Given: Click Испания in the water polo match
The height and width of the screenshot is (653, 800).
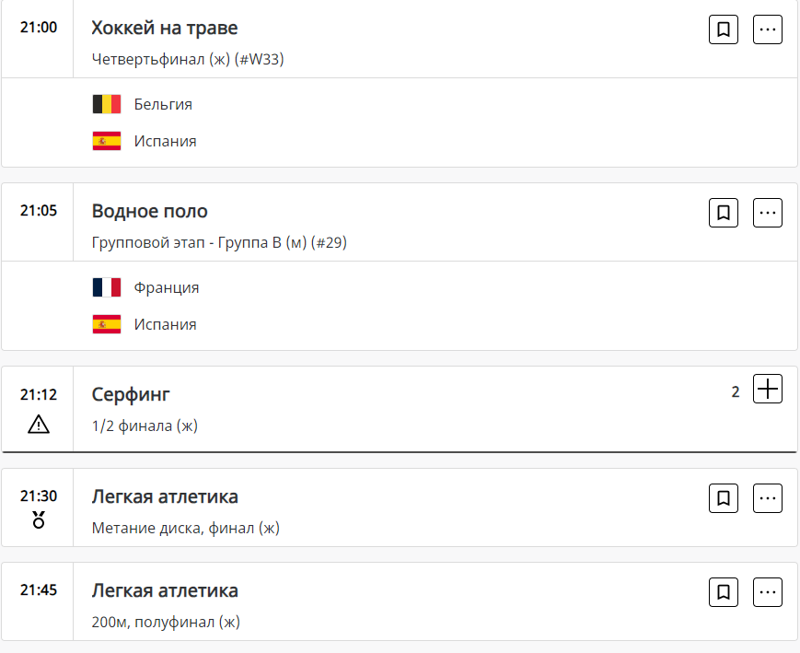Looking at the screenshot, I should click(165, 324).
